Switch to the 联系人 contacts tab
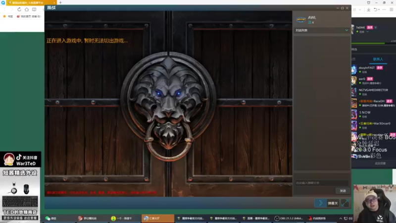Image resolution: width=396 pixels, height=223 pixels. 378,59
